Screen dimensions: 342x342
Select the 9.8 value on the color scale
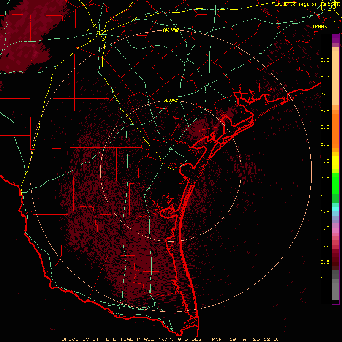(325, 43)
